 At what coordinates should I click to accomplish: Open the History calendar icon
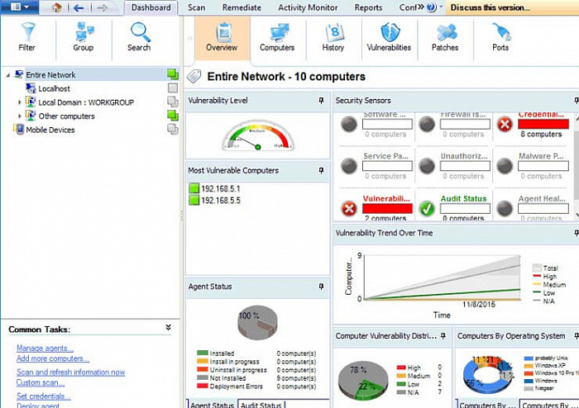coord(333,36)
